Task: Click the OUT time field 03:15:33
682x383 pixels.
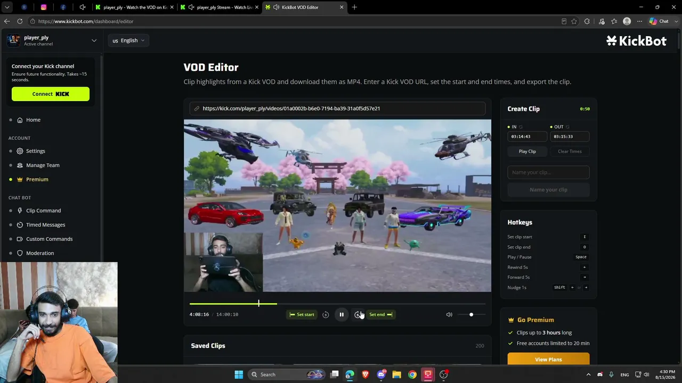Action: tap(570, 137)
